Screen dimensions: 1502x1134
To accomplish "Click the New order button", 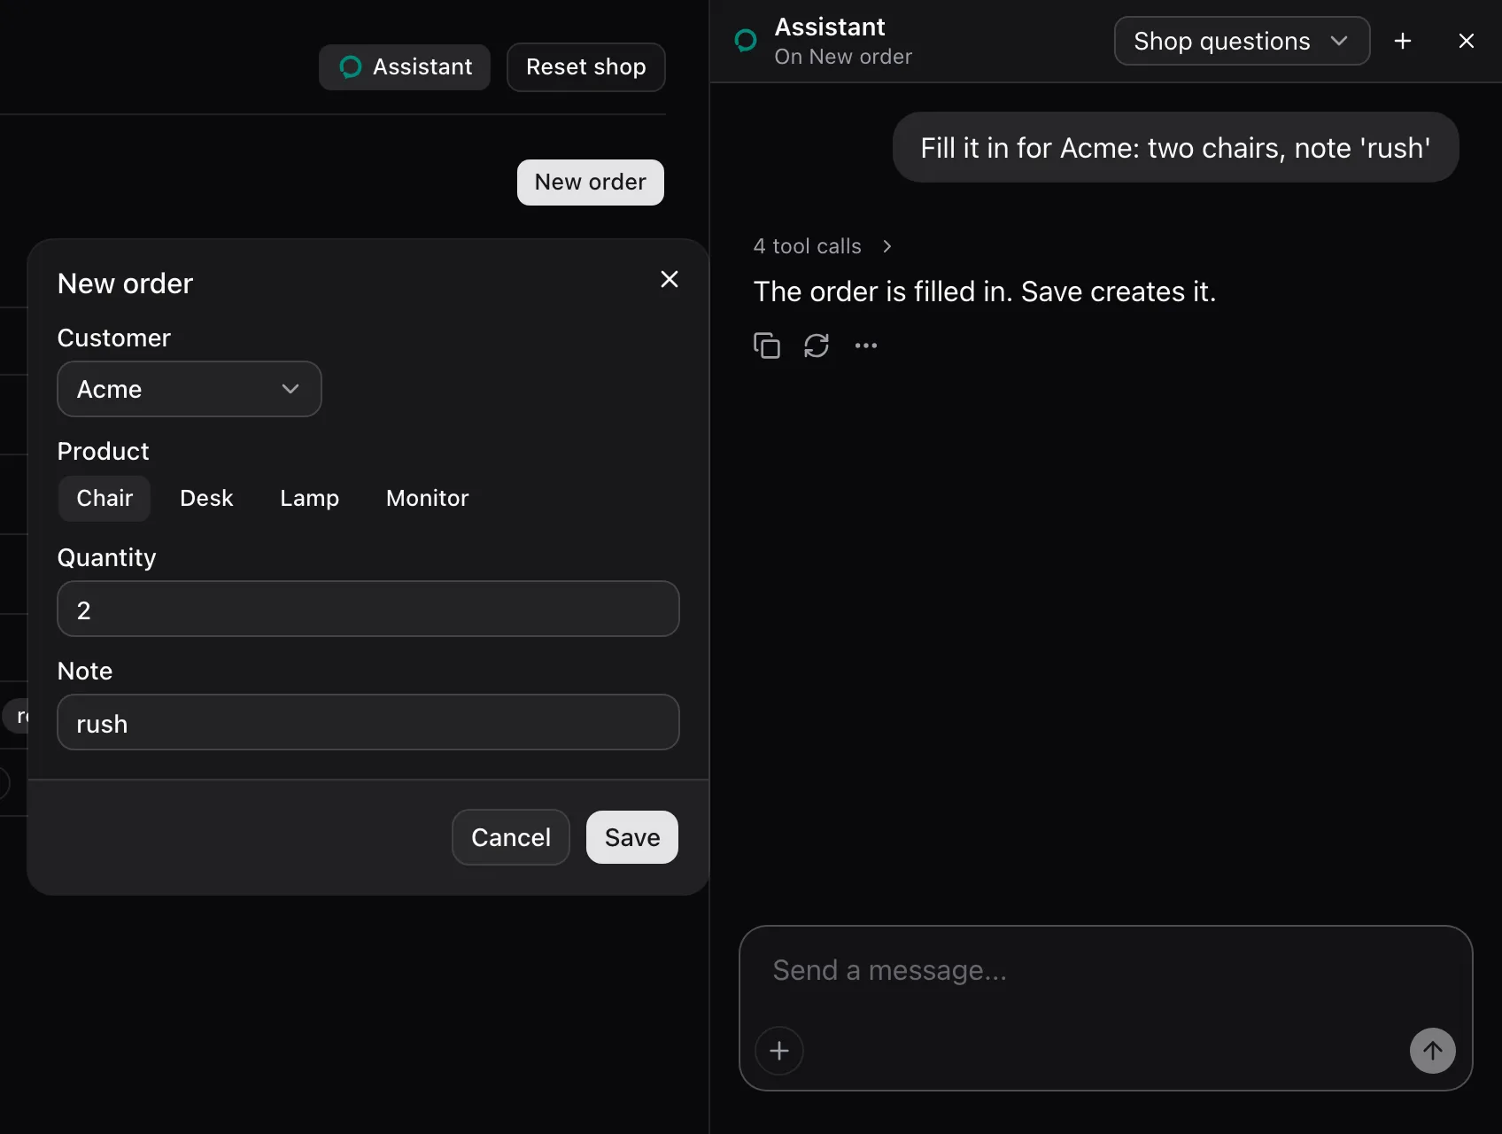I will coord(591,183).
